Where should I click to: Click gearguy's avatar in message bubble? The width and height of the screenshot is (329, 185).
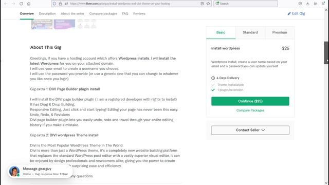14,171
